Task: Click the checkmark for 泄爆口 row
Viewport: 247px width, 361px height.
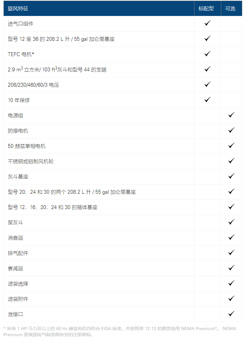Action: pyautogui.click(x=231, y=314)
